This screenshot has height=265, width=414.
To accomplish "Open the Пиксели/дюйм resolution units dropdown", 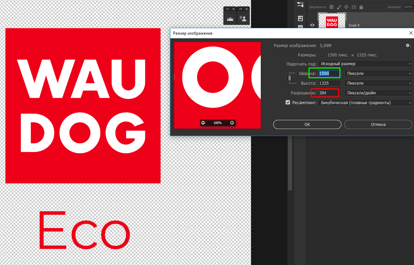I will (378, 93).
